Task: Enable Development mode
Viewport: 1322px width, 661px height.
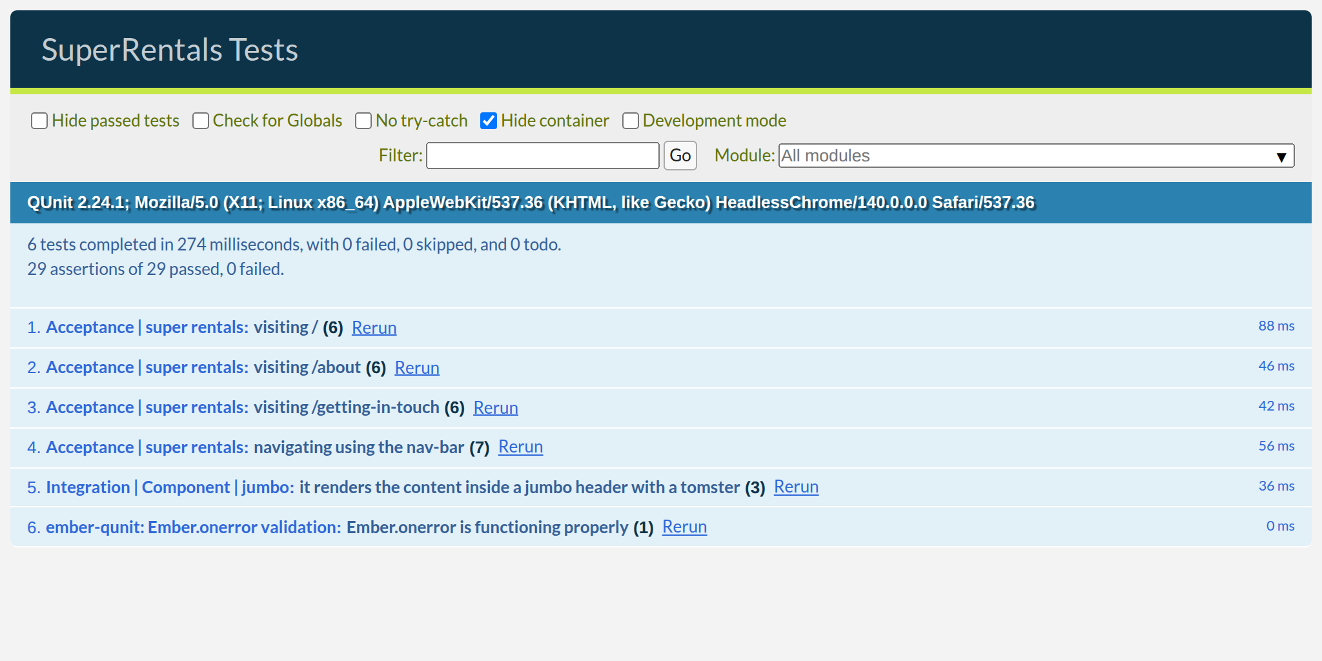Action: click(631, 121)
